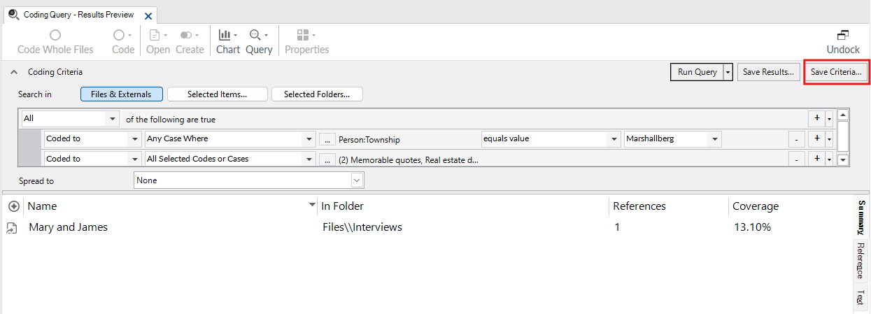
Task: Click the ellipsis button beside Memorable quotes
Action: (x=327, y=159)
